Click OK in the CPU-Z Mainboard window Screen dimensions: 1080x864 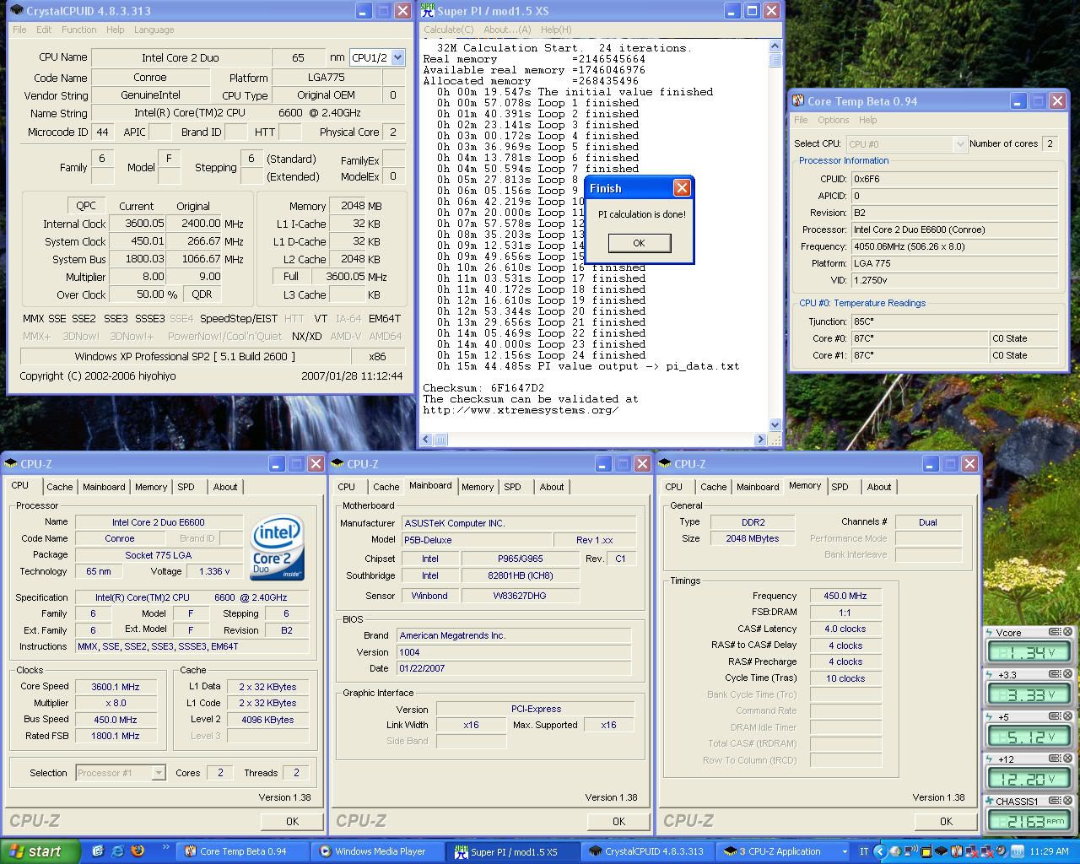tap(618, 821)
